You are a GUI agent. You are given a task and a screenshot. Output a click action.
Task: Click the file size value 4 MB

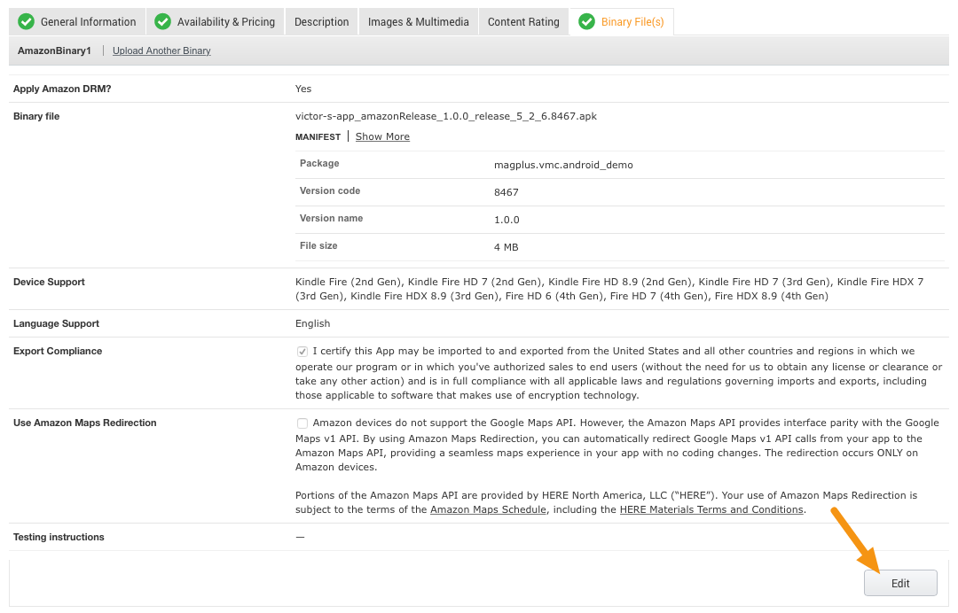pos(506,247)
